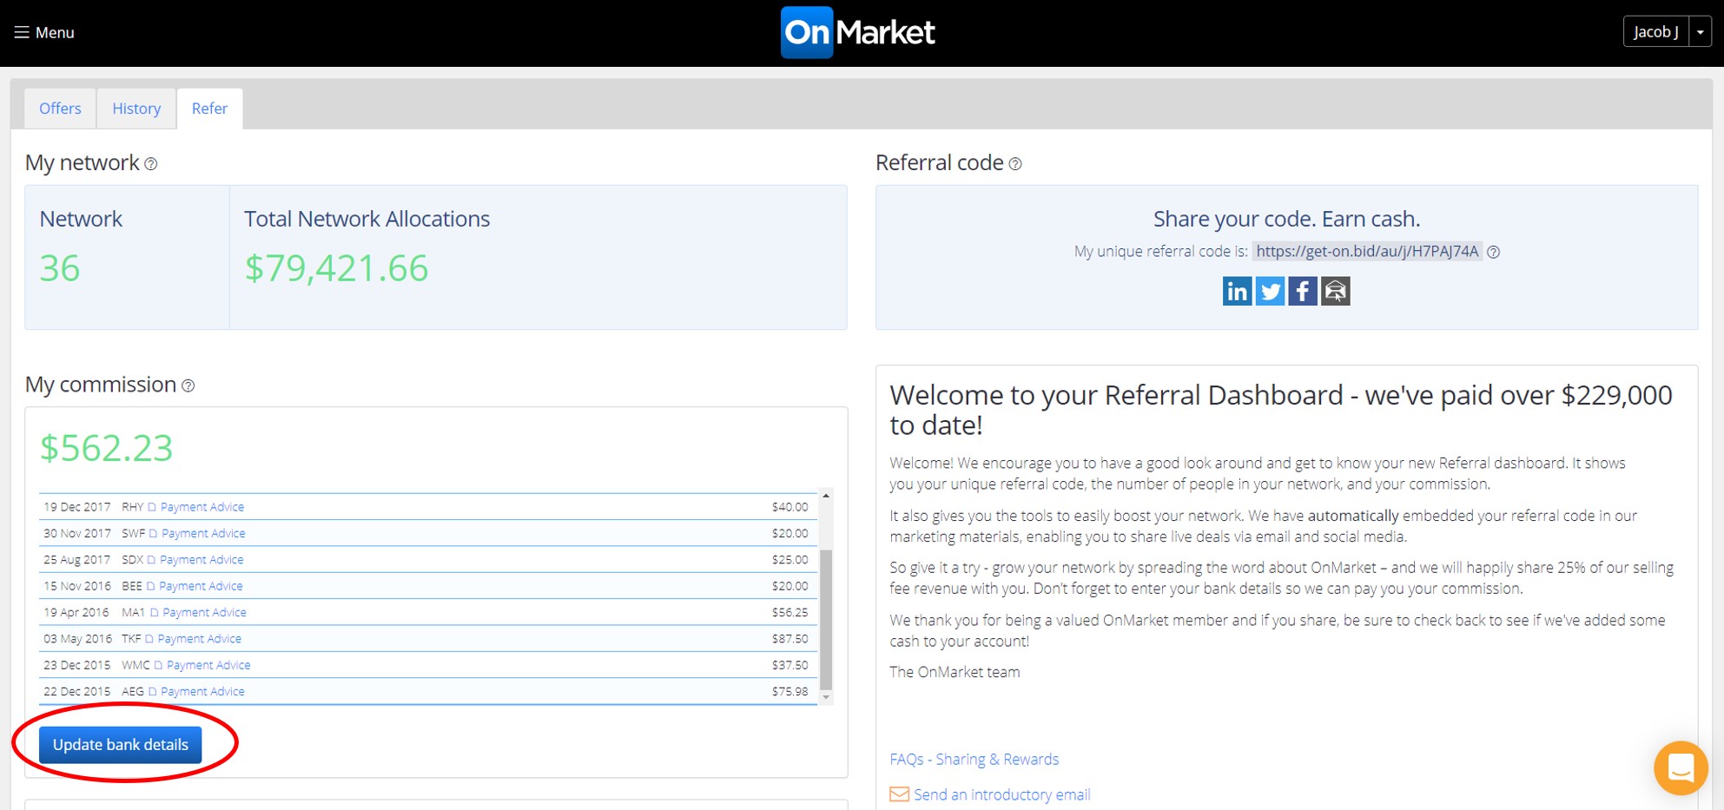
Task: Click the document icon next to SDX
Action: pos(151,560)
